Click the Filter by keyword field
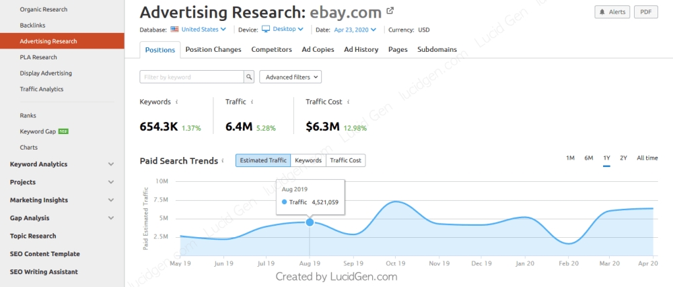 [192, 77]
